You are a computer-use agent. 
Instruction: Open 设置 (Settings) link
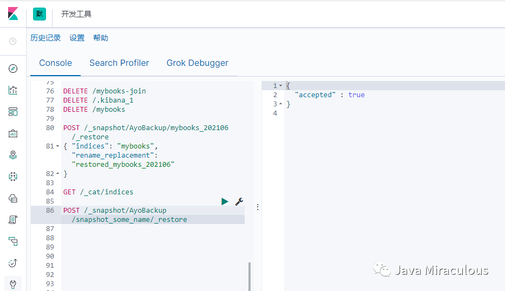(77, 38)
